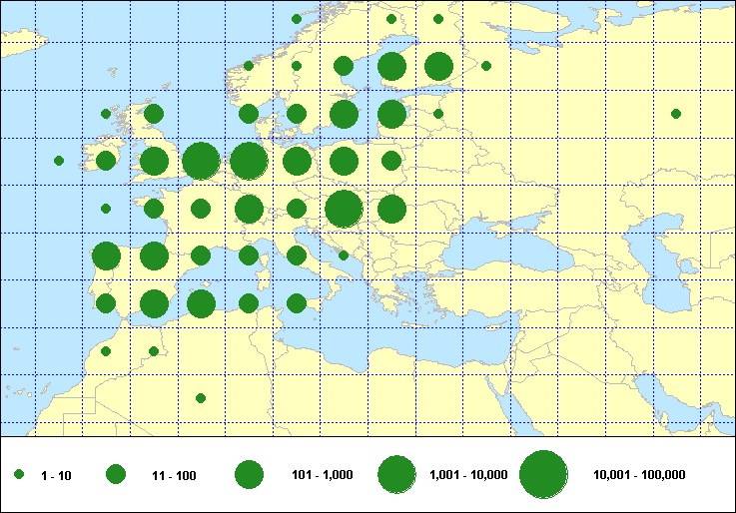Screen dimensions: 736x513
Task: Select the small dot on the Adriatic Balkan coast
Action: 344,256
